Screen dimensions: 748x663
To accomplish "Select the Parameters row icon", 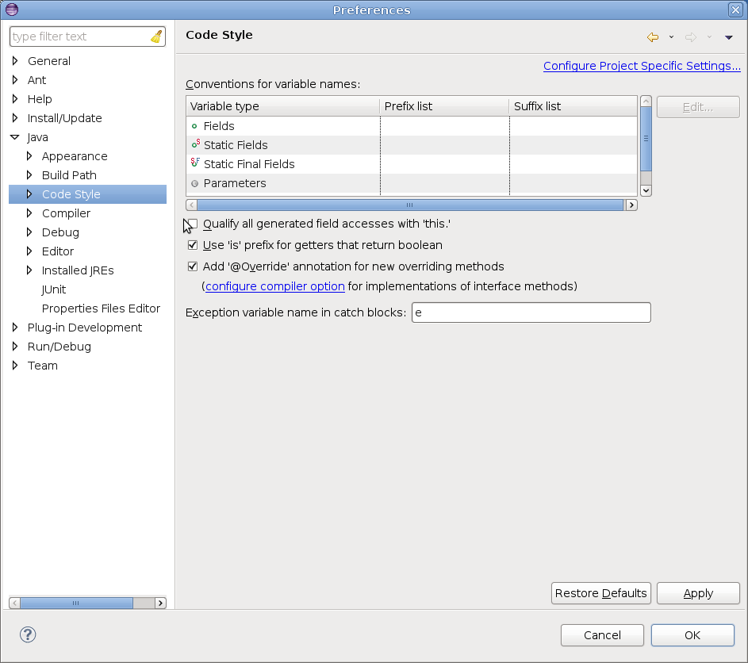I will [x=195, y=183].
